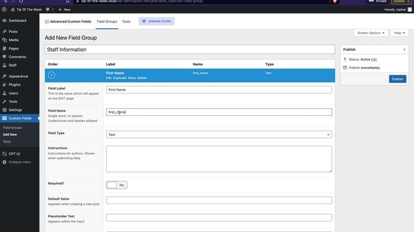Switch to the Field Groups tab
The image size is (414, 232).
tap(107, 21)
